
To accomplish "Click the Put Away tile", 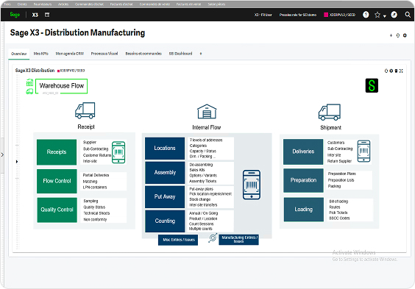I will [x=165, y=197].
